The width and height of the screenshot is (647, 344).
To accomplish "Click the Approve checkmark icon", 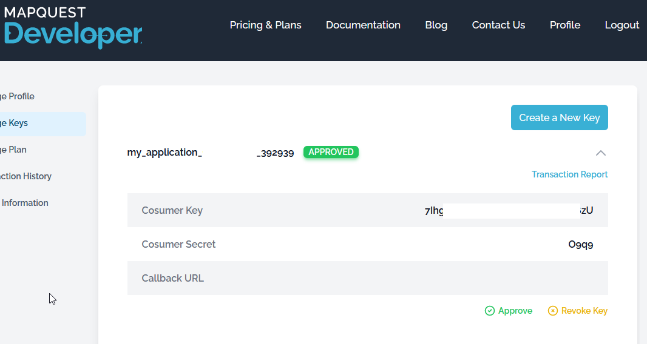I will point(490,311).
